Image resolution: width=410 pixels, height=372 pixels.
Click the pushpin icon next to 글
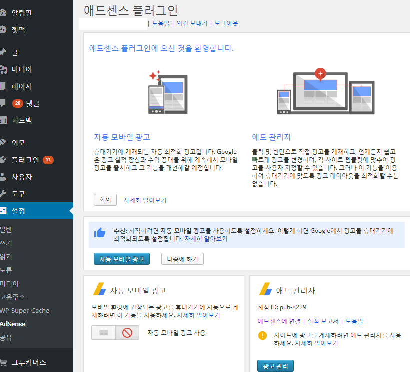(3, 52)
